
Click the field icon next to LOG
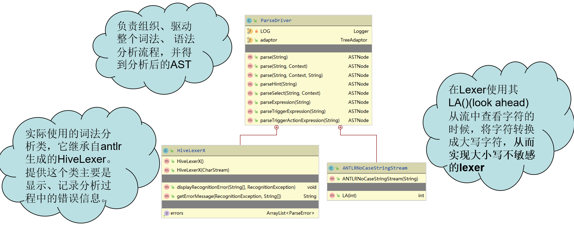(x=250, y=31)
